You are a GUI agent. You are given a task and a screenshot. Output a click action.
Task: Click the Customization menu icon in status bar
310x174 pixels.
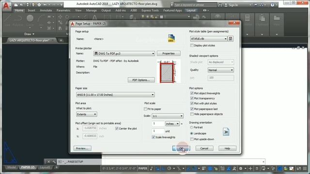pos(305,169)
